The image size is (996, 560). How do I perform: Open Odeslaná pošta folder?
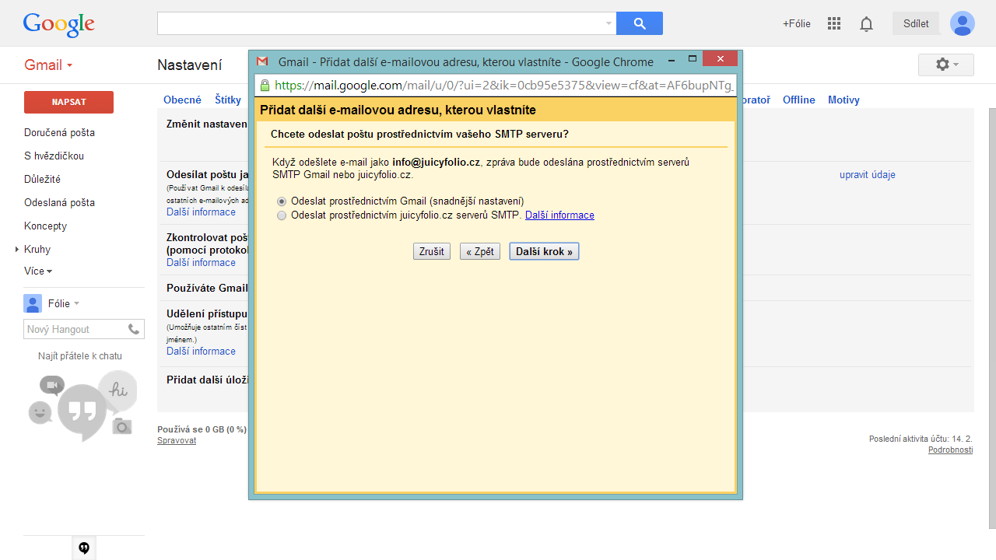59,202
